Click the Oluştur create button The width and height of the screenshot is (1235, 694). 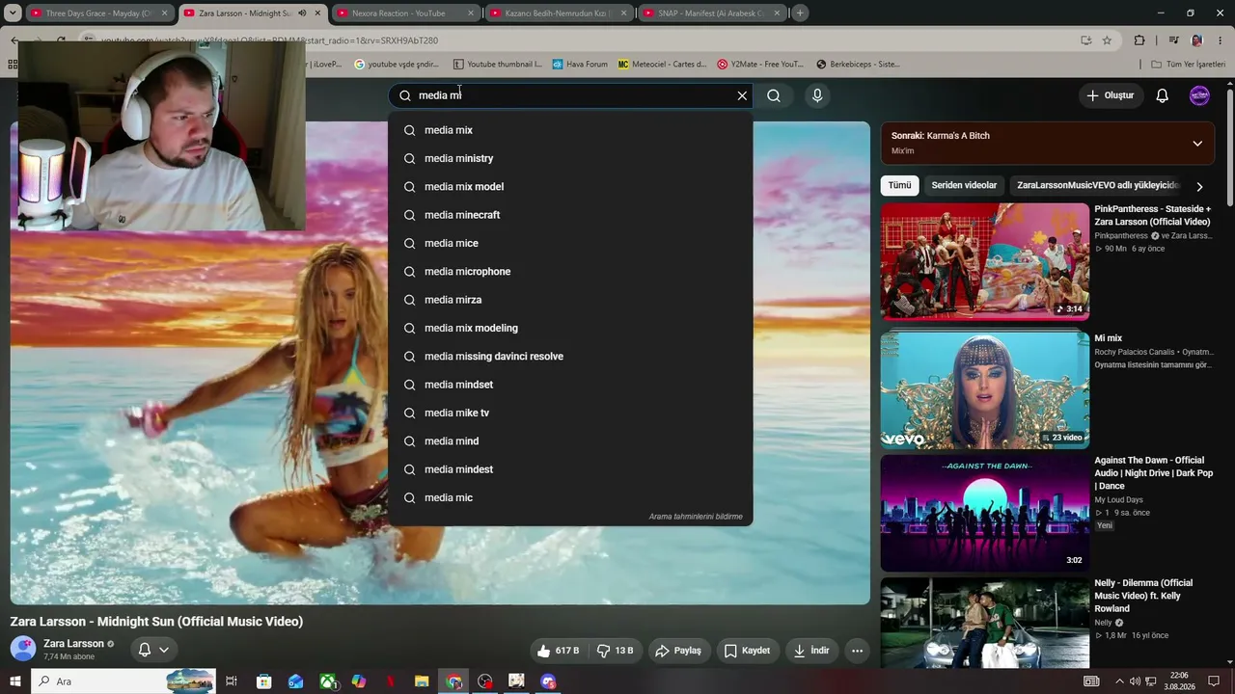pos(1110,95)
